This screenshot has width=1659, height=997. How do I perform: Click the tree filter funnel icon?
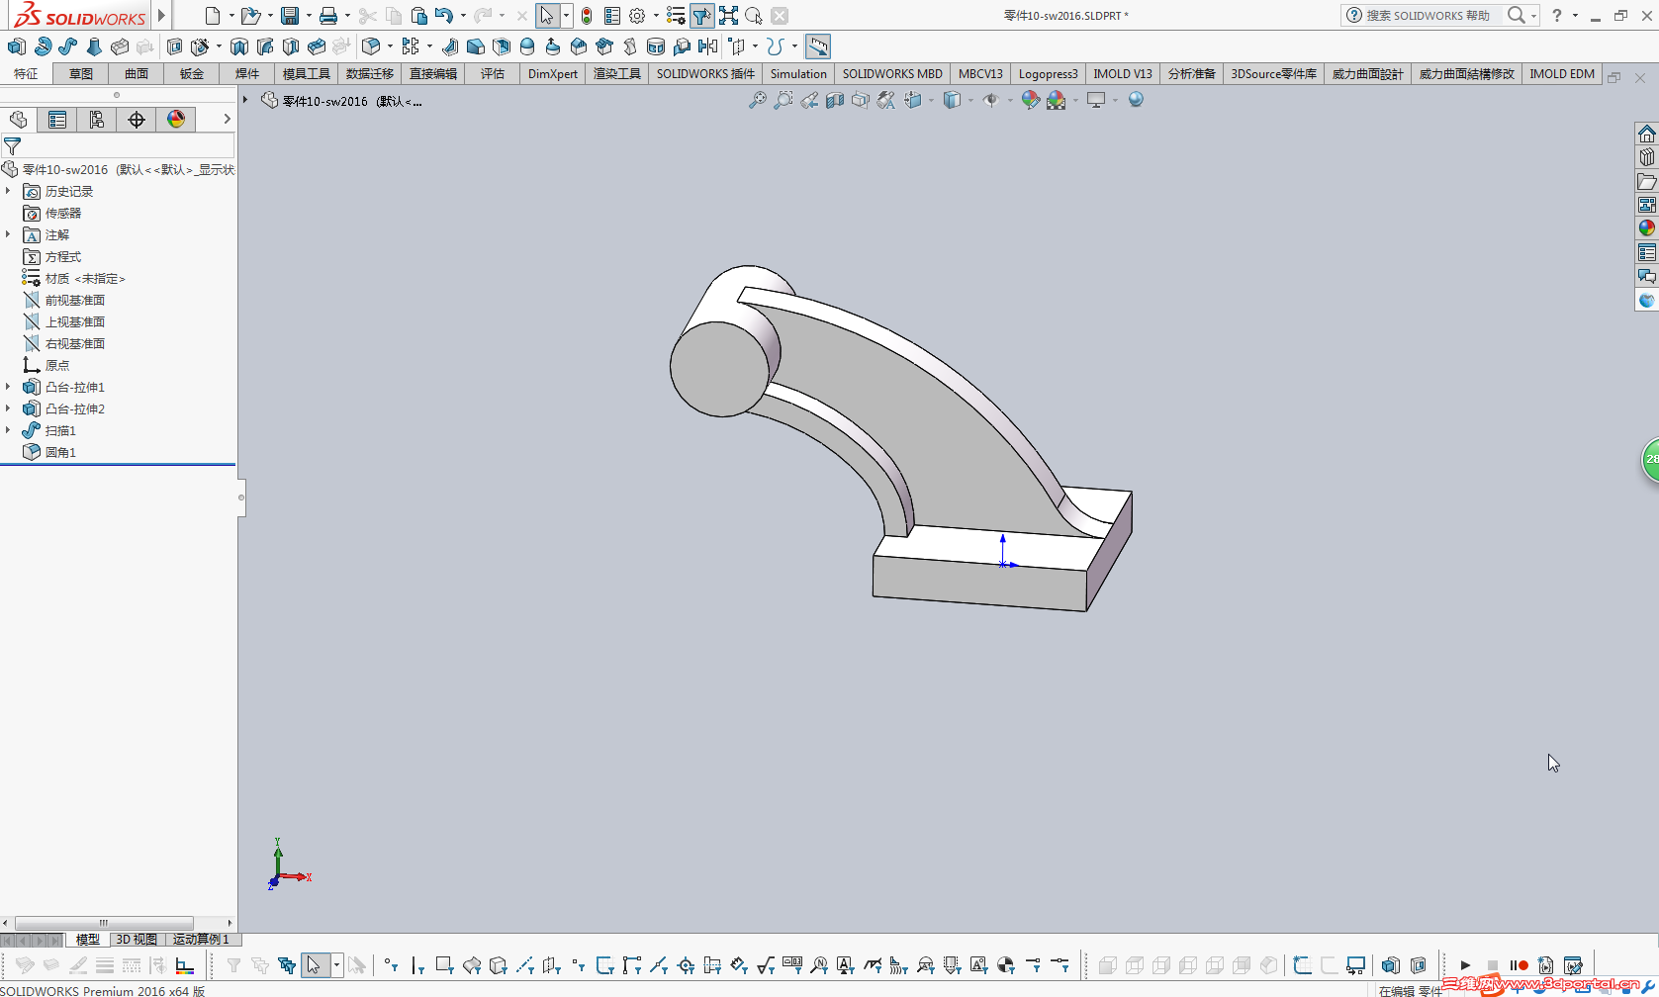(13, 146)
